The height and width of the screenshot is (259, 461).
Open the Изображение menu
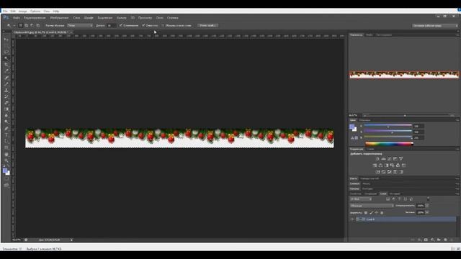(x=59, y=17)
